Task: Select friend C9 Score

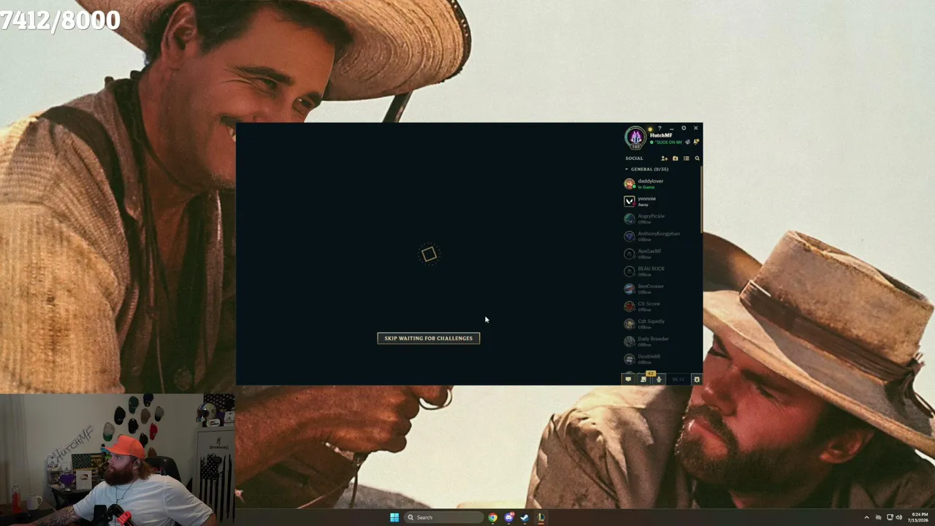Action: coord(661,306)
